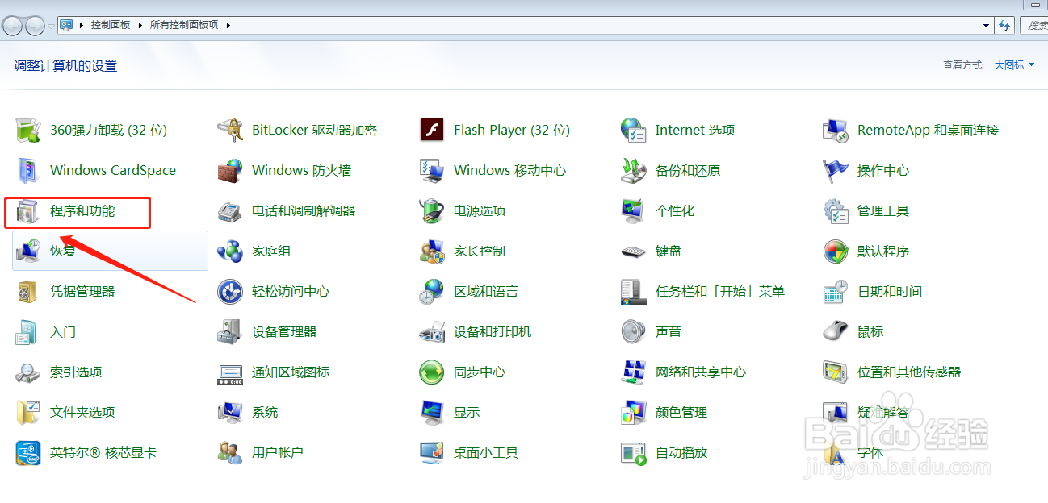Open the 备份和还原 icon
Screen dimensions: 1048x503
click(x=634, y=170)
